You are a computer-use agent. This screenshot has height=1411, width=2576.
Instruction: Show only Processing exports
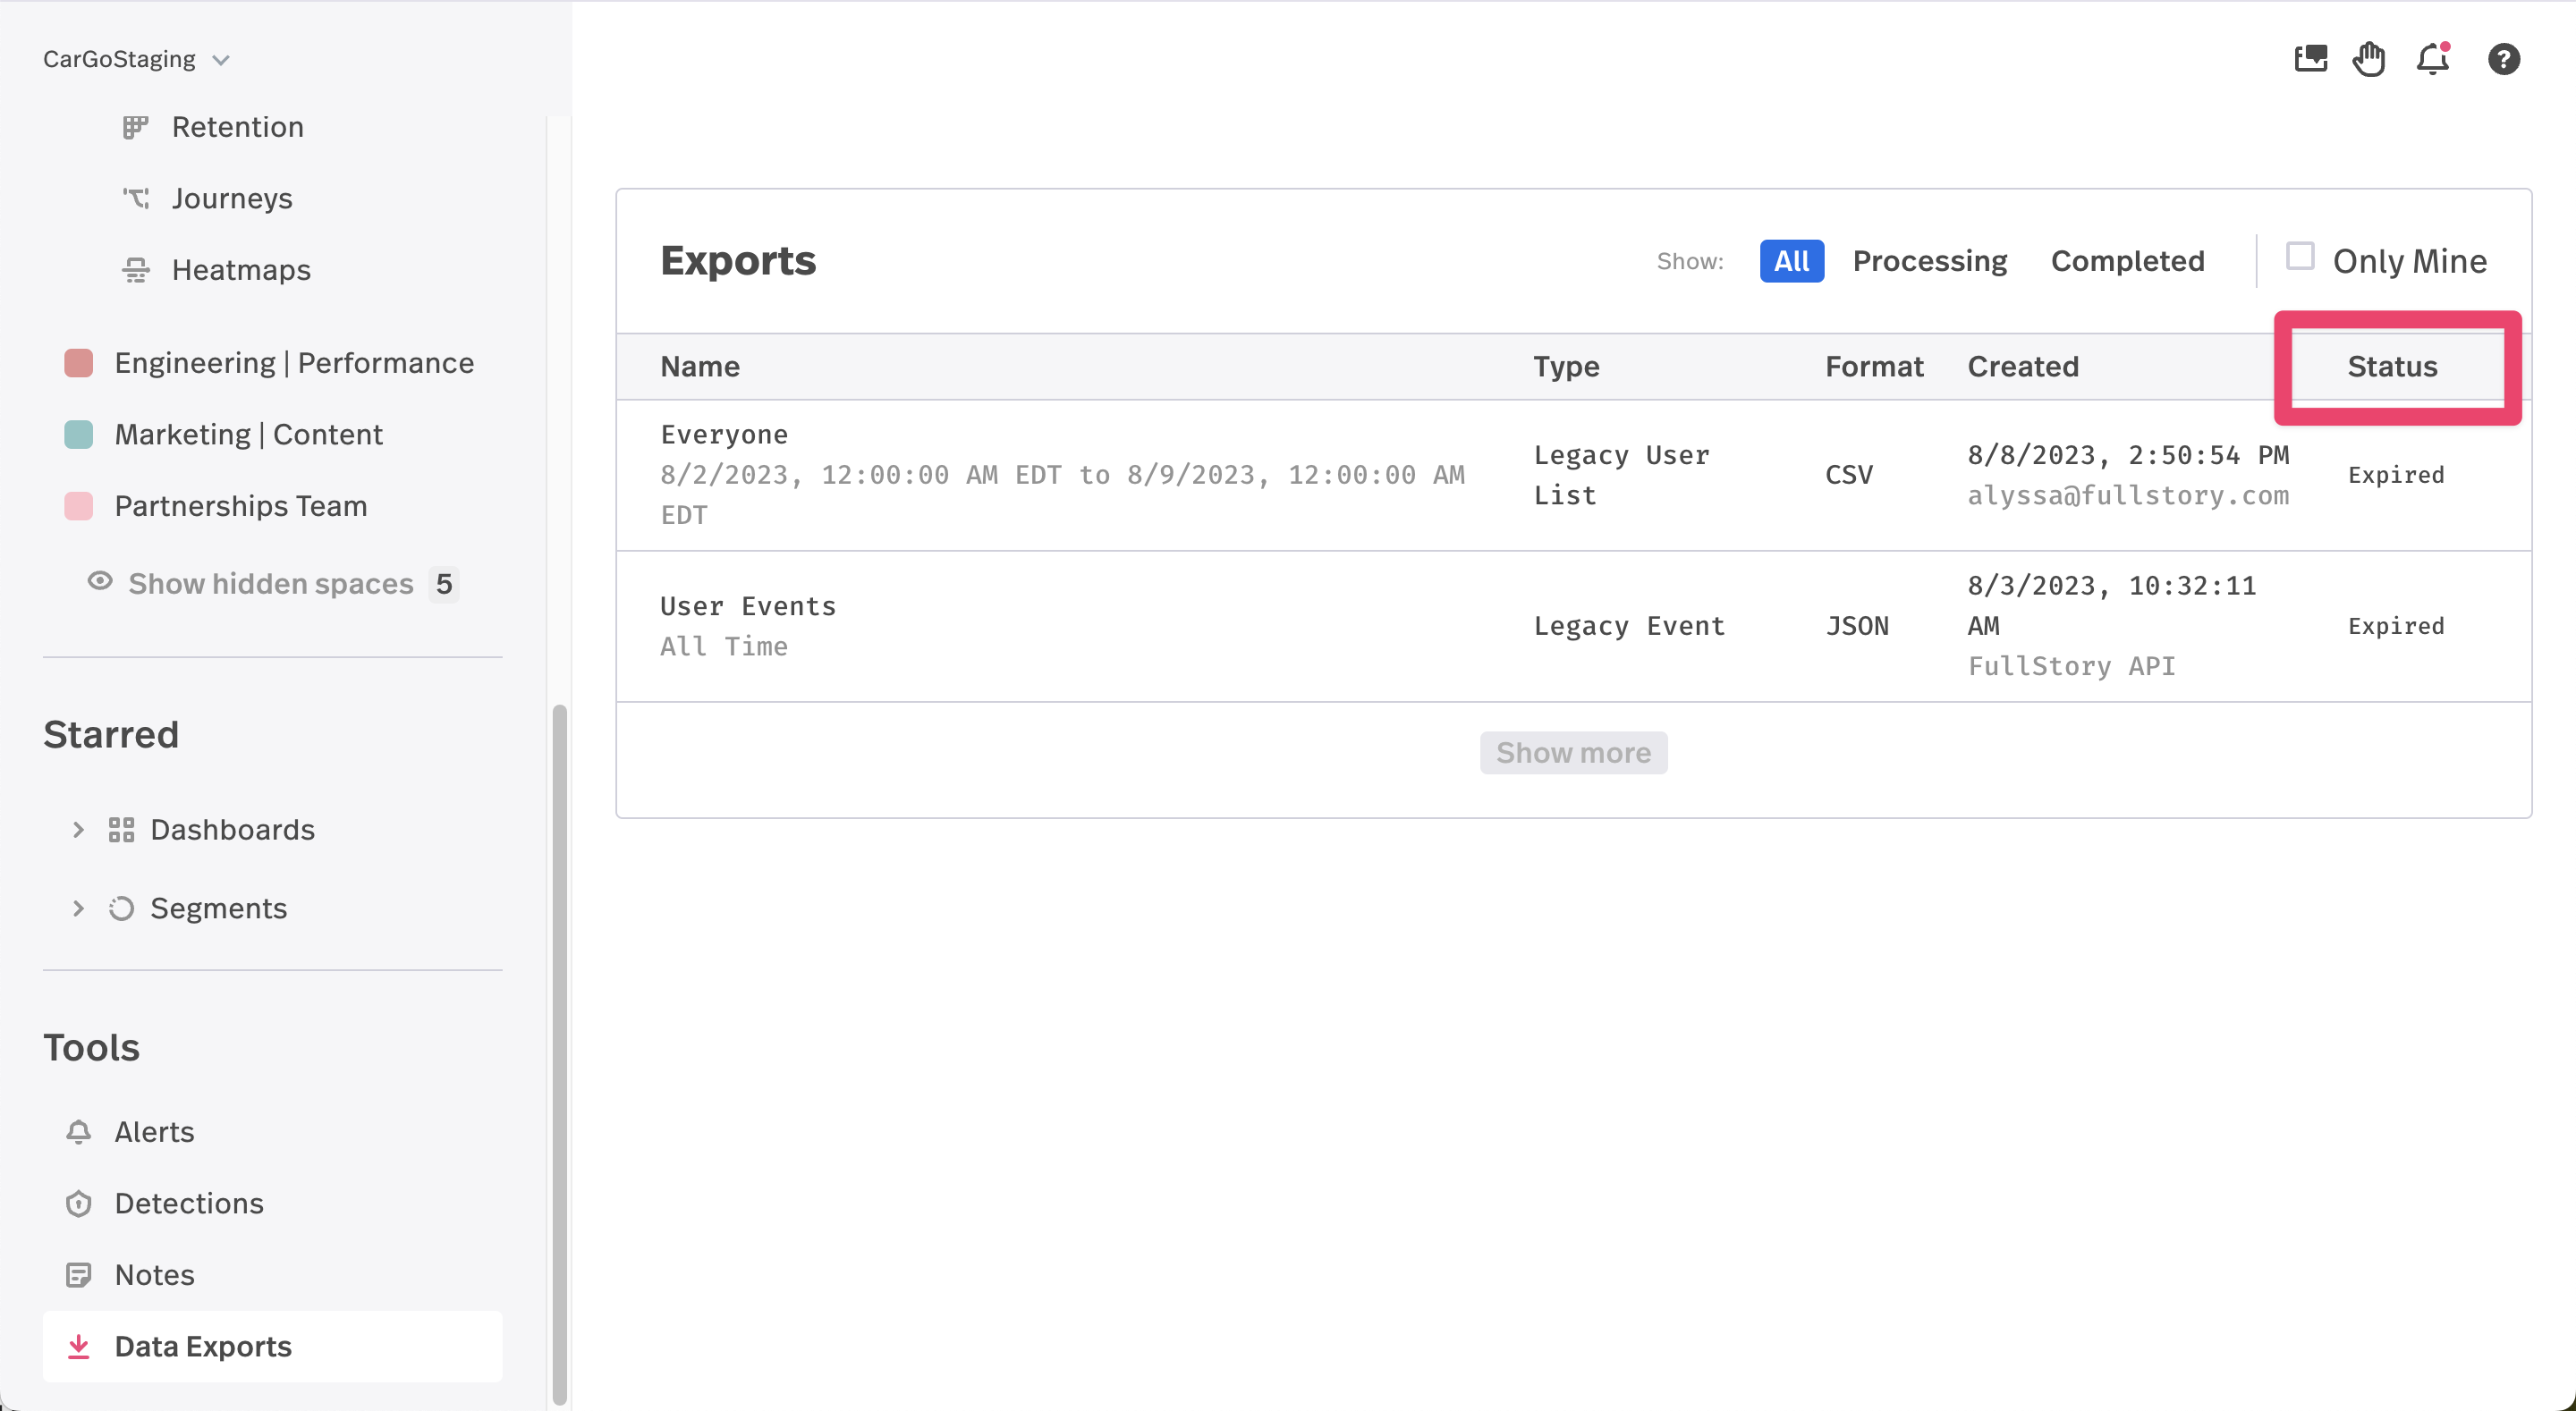point(1929,261)
